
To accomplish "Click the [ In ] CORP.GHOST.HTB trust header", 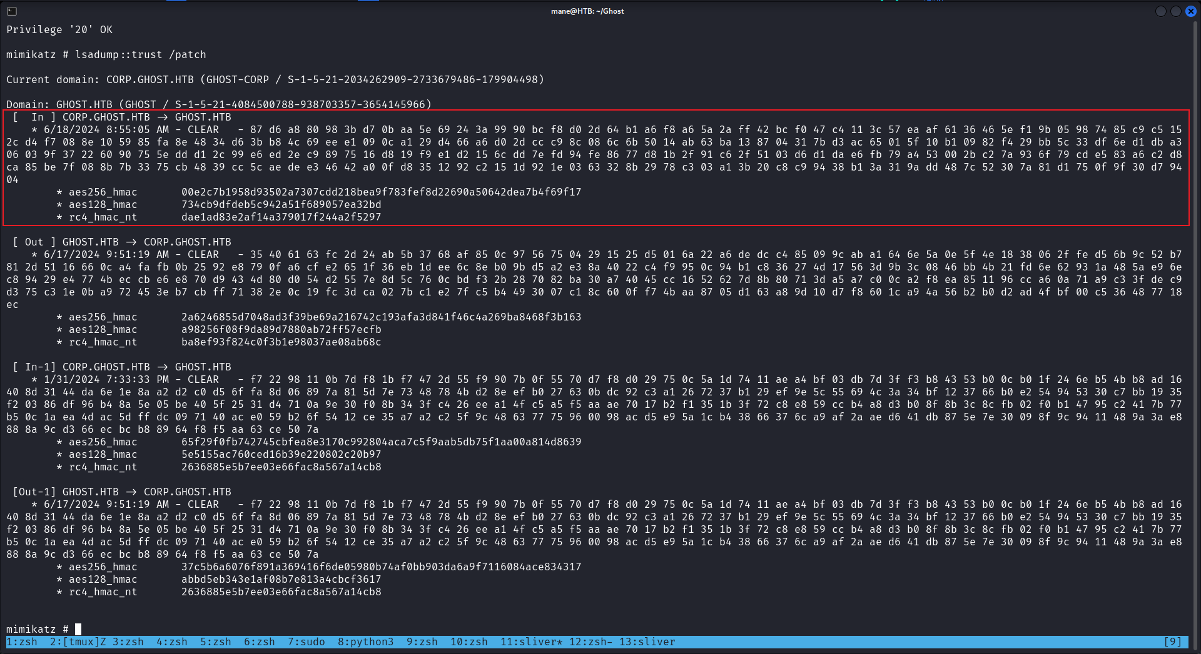I will [122, 117].
